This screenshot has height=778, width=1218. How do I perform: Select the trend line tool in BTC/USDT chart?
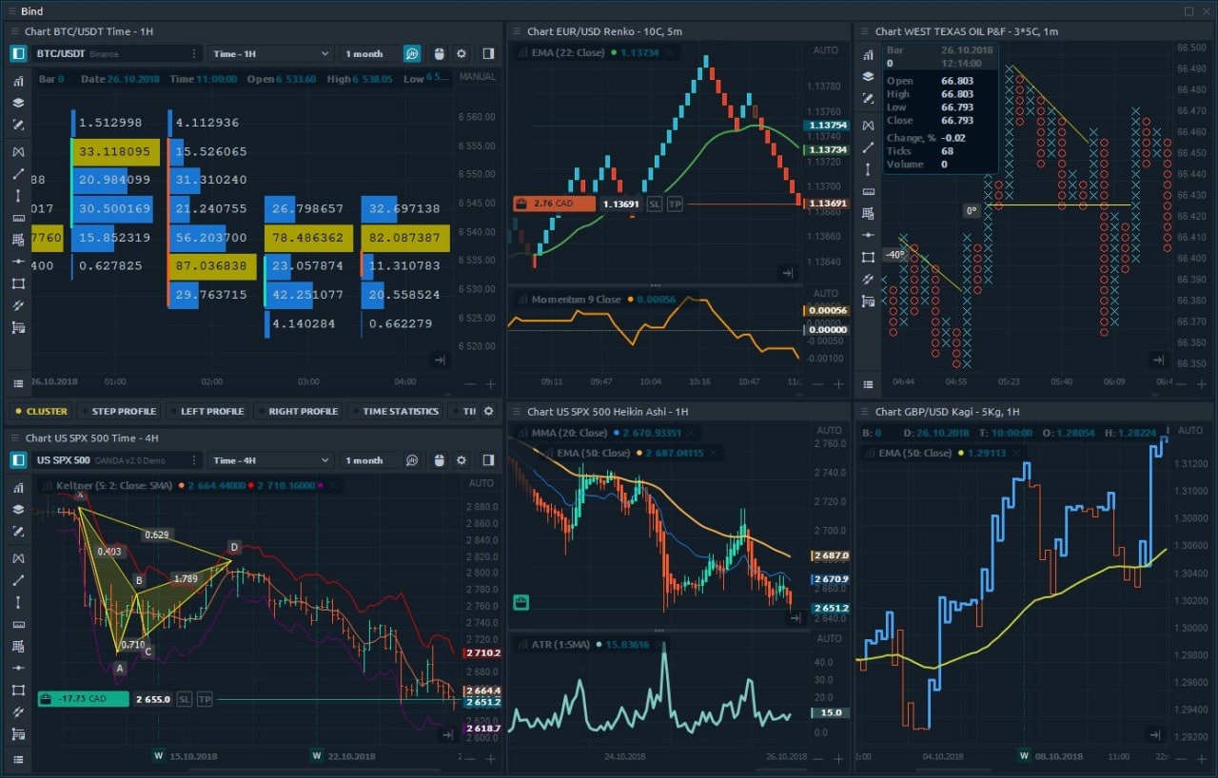(x=18, y=174)
